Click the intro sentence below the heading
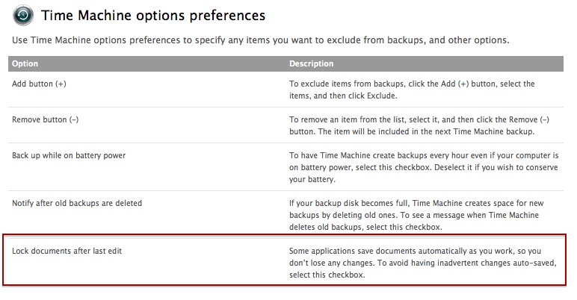Image resolution: width=577 pixels, height=300 pixels. tap(259, 40)
